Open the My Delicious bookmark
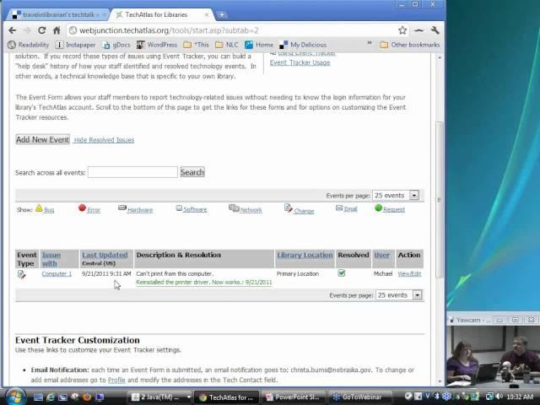 click(x=303, y=45)
